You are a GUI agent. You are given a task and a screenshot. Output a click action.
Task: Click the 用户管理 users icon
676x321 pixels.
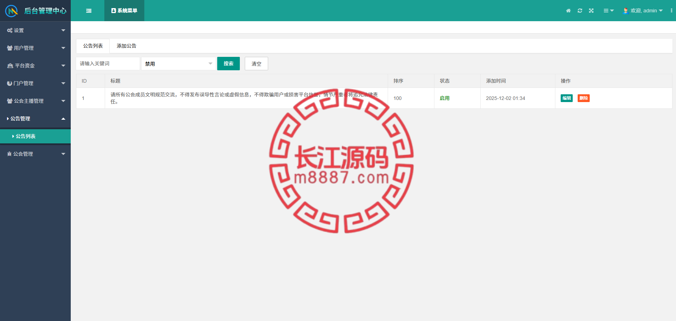10,48
